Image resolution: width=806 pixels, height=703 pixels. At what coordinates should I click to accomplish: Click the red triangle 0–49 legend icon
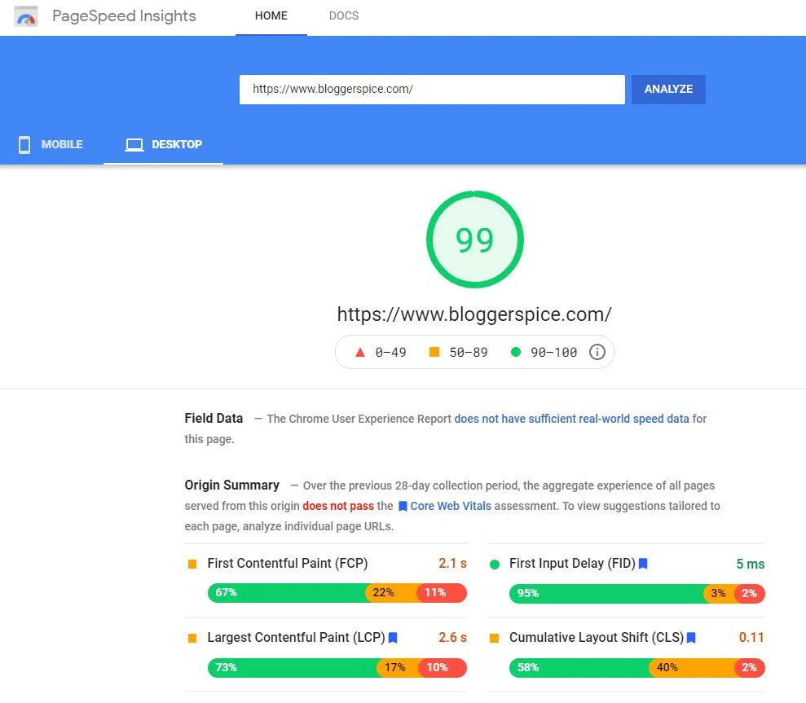pyautogui.click(x=360, y=352)
